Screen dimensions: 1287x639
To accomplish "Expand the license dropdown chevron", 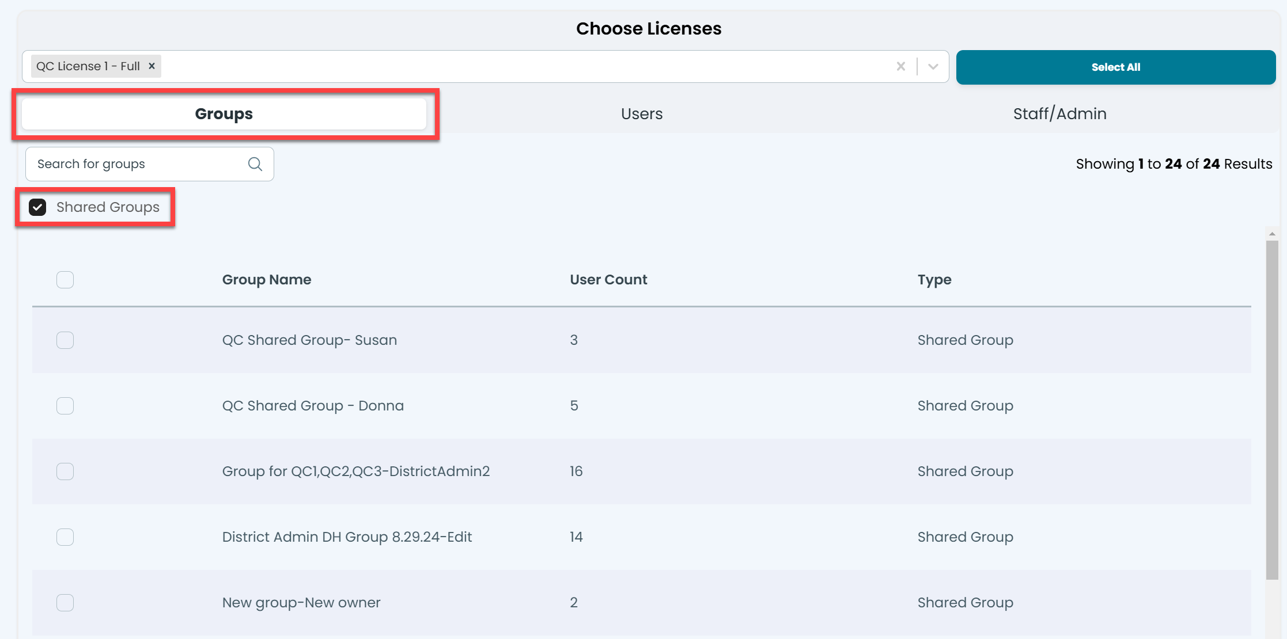I will (x=933, y=67).
